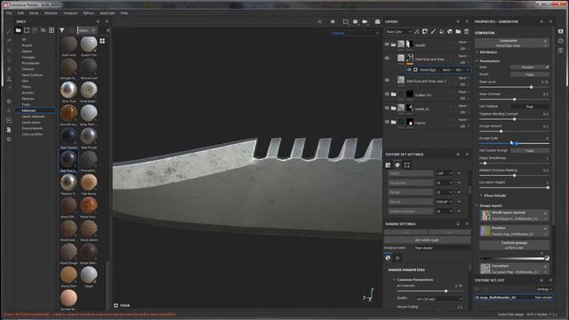569x320 pixels.
Task: Add a fill layer with bucket icon
Action: coord(442,32)
